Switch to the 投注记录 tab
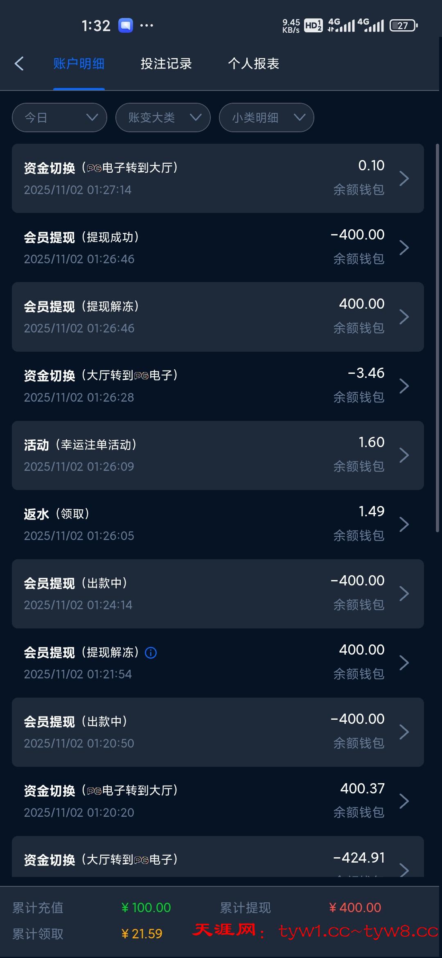 (166, 63)
